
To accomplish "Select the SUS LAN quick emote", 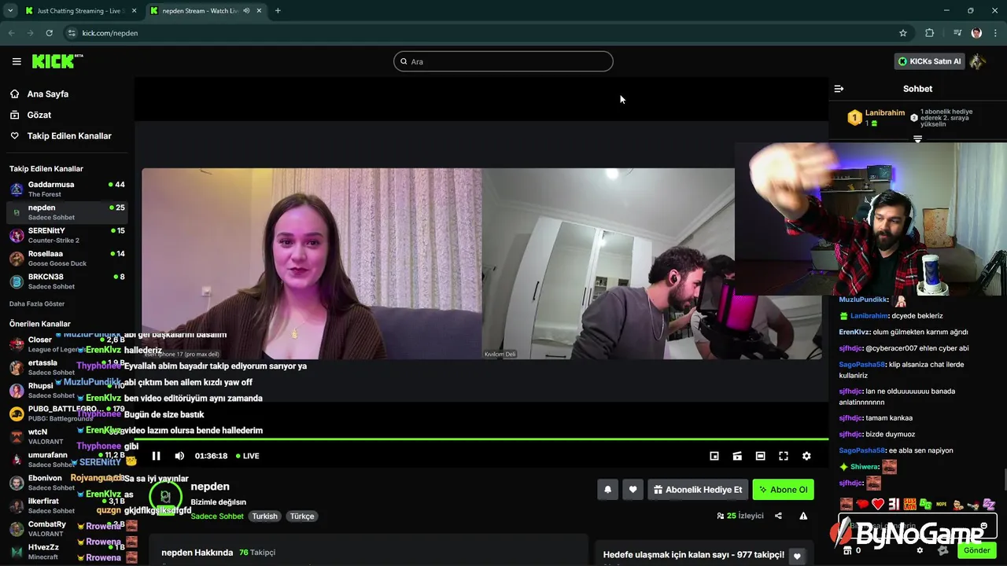I will tap(909, 505).
